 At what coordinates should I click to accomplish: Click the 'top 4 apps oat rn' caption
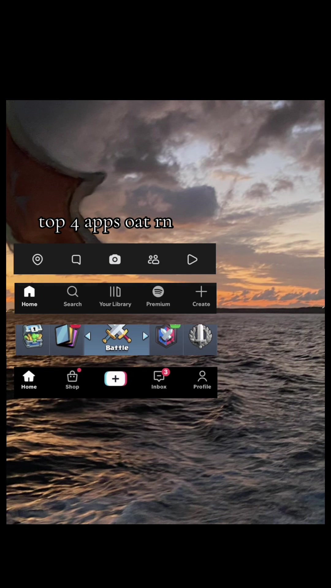(x=106, y=223)
